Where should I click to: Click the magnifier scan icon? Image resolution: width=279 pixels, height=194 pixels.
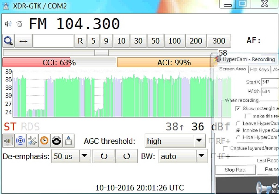[x=8, y=41]
